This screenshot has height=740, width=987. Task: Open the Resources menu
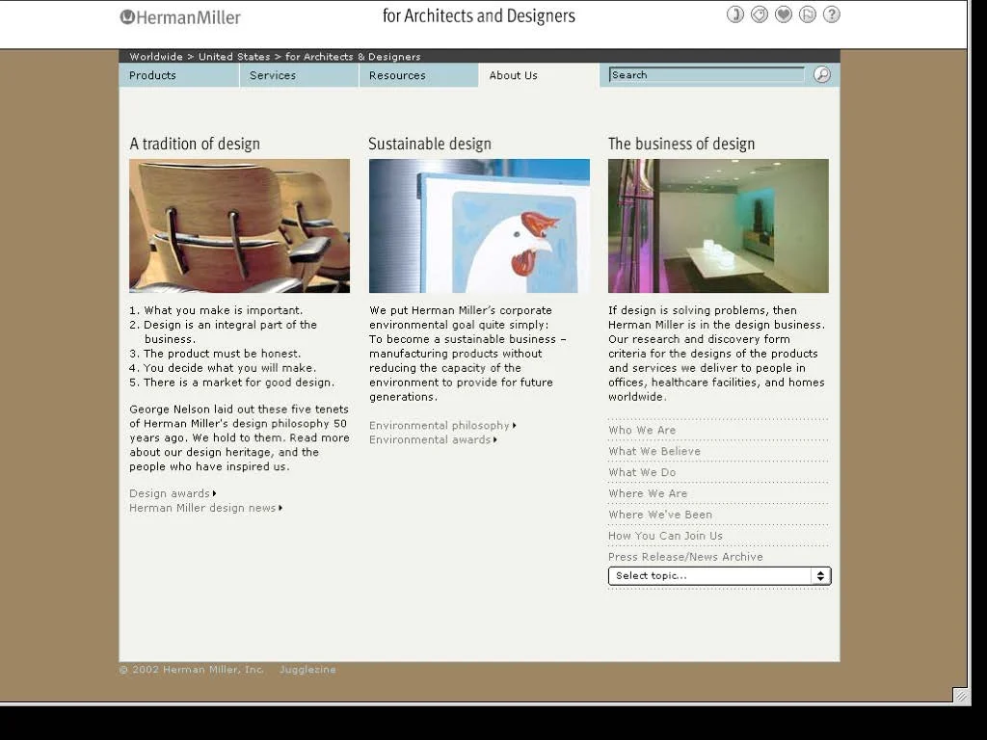[418, 75]
